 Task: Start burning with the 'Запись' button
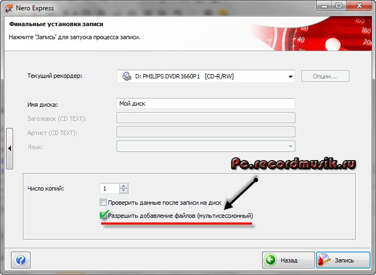(x=343, y=260)
